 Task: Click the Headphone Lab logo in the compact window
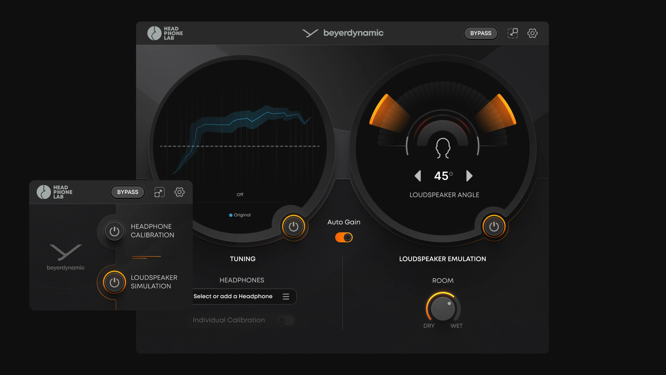[x=55, y=192]
